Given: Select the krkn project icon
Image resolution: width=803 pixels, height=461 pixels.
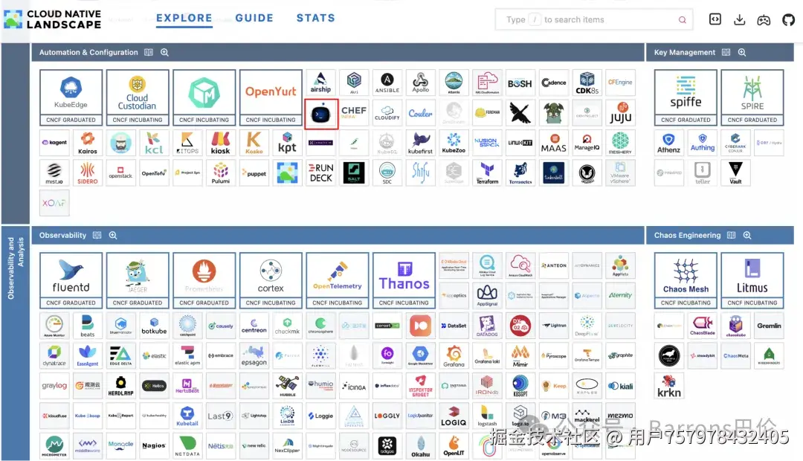Looking at the screenshot, I should (x=669, y=386).
